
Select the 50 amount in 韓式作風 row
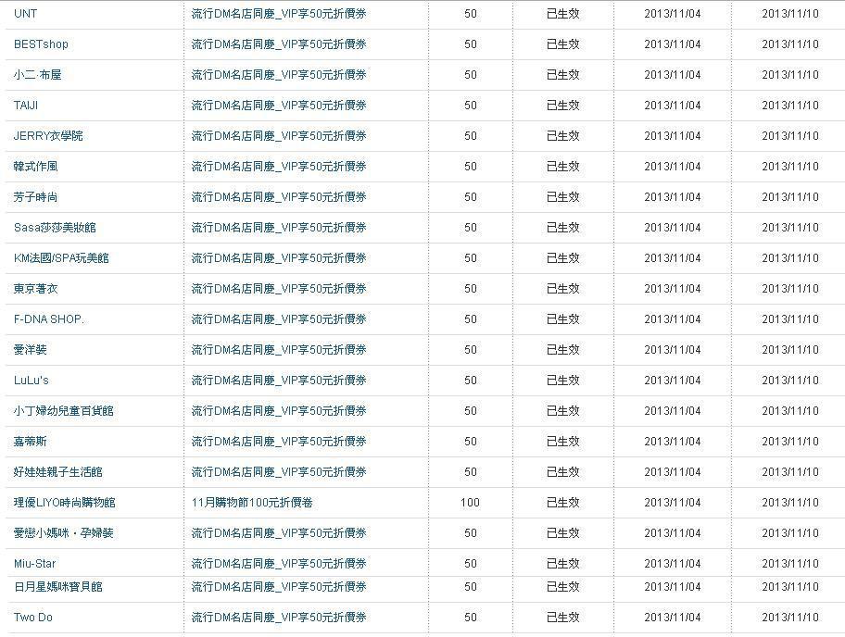tap(471, 167)
